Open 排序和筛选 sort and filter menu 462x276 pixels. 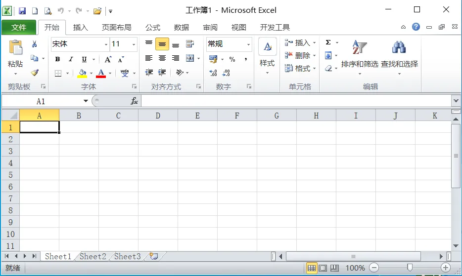coord(360,57)
